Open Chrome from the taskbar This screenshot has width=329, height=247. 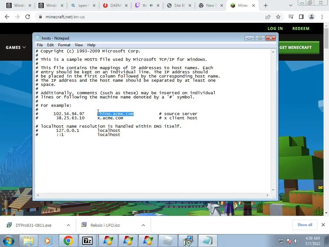tap(68, 241)
